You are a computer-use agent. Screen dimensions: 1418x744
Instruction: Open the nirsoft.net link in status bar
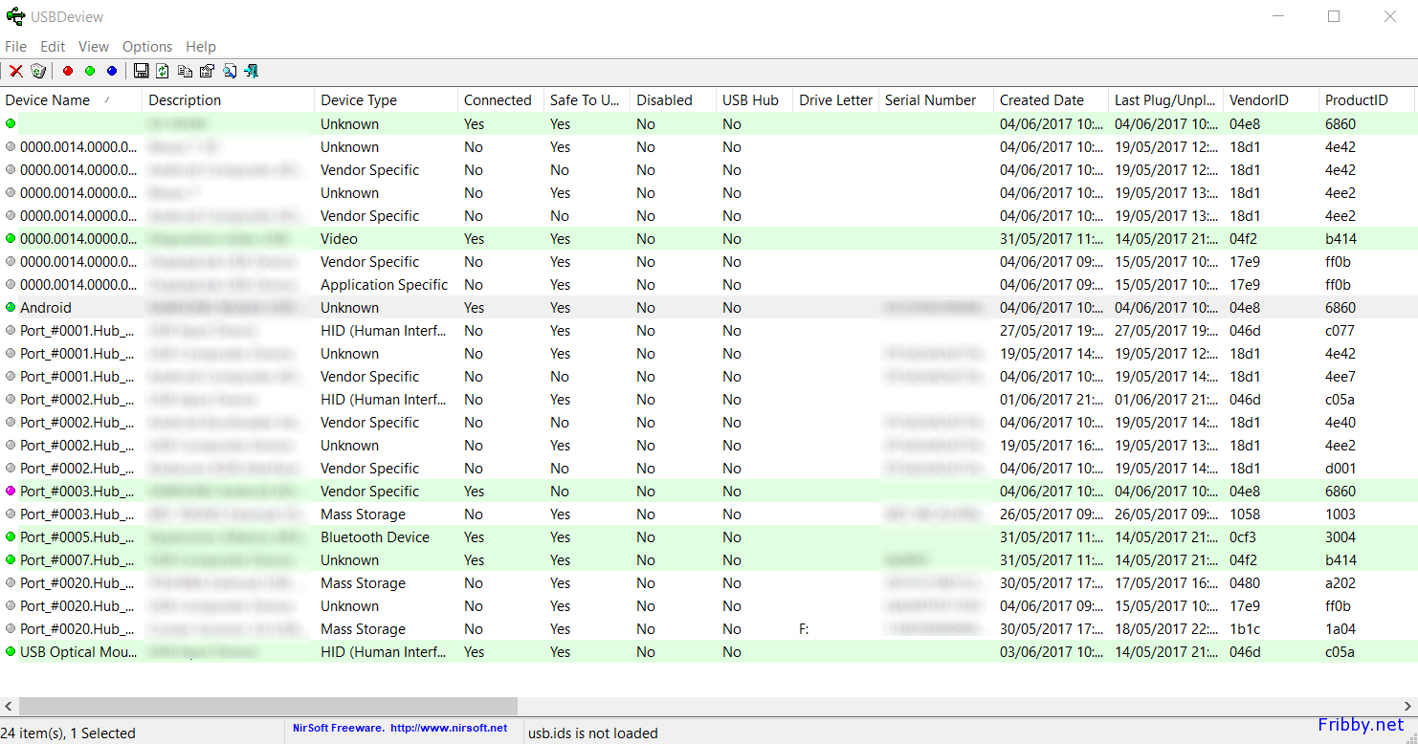(x=449, y=728)
